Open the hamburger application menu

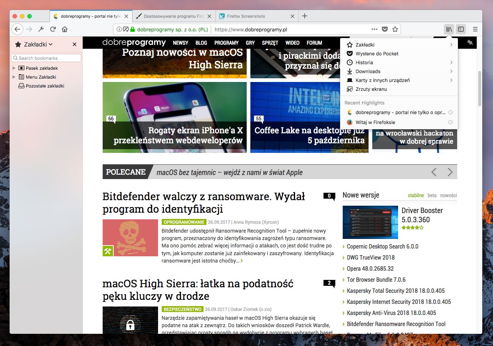475,29
